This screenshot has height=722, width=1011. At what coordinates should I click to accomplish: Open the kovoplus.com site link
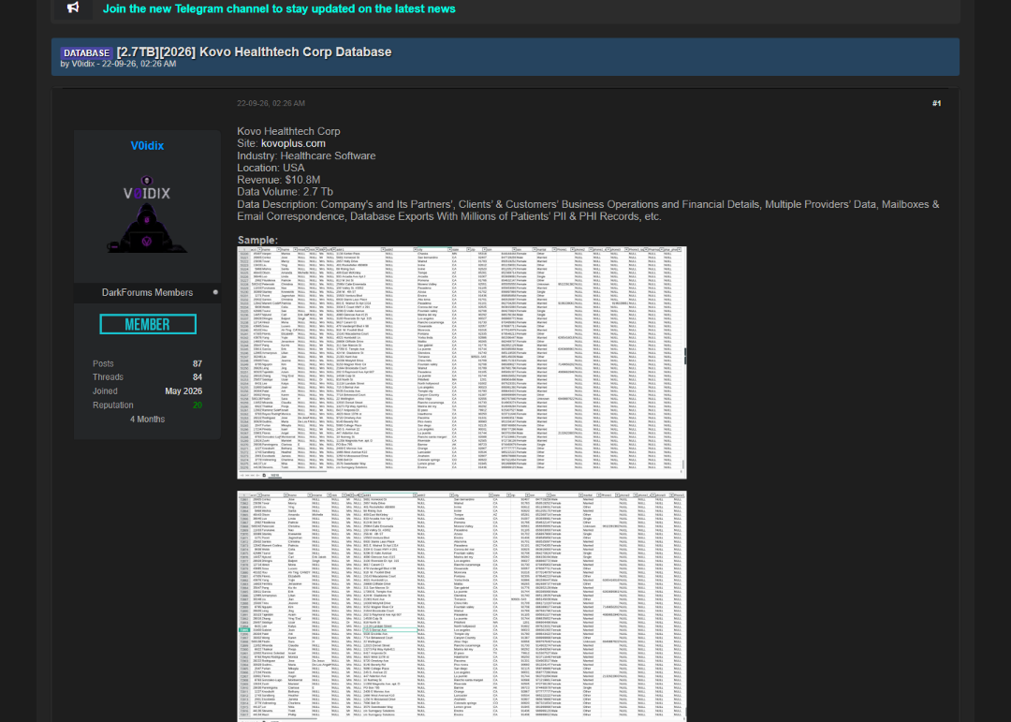tap(293, 144)
